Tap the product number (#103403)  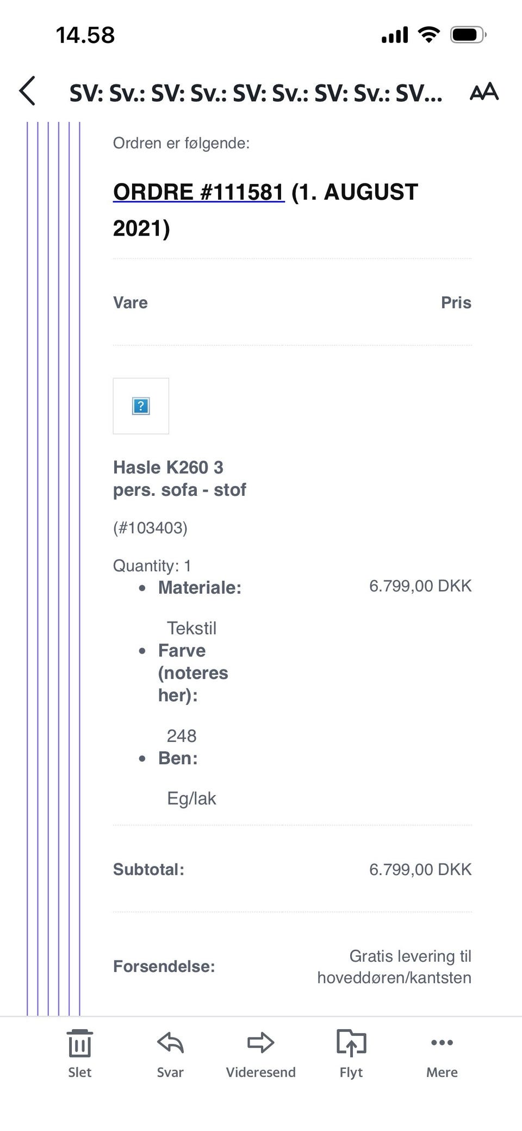[x=150, y=527]
